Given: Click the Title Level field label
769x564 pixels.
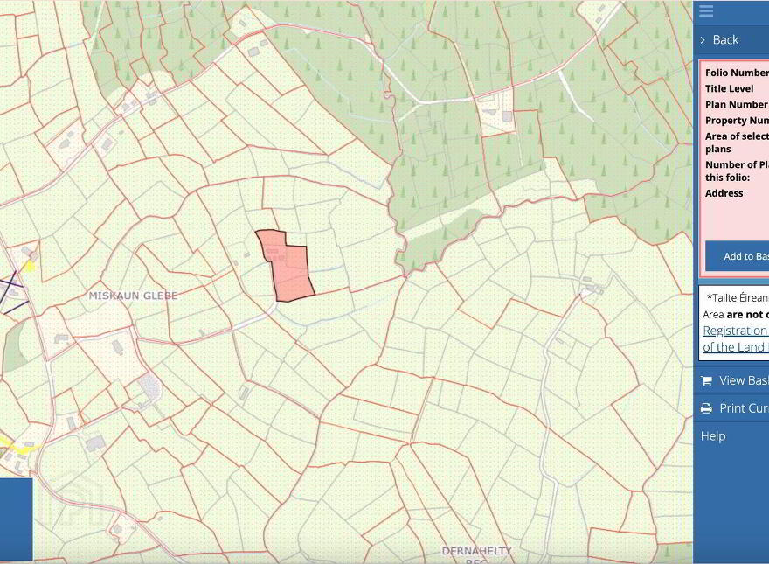Looking at the screenshot, I should pos(730,89).
